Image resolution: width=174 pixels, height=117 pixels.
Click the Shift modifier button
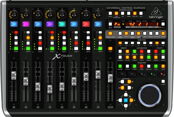pyautogui.click(x=120, y=51)
